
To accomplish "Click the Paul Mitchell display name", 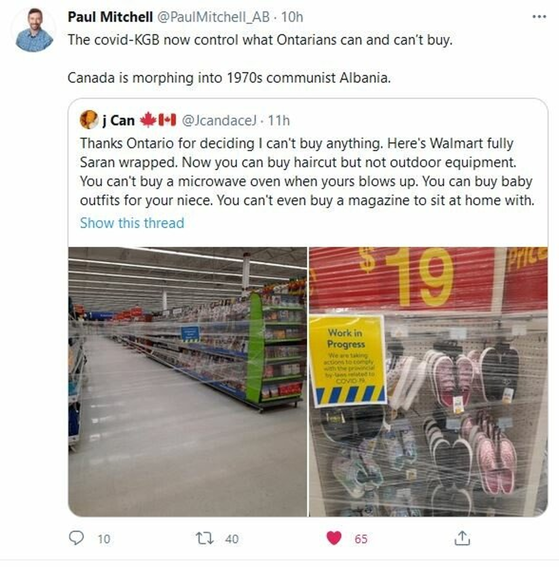I will (x=110, y=17).
